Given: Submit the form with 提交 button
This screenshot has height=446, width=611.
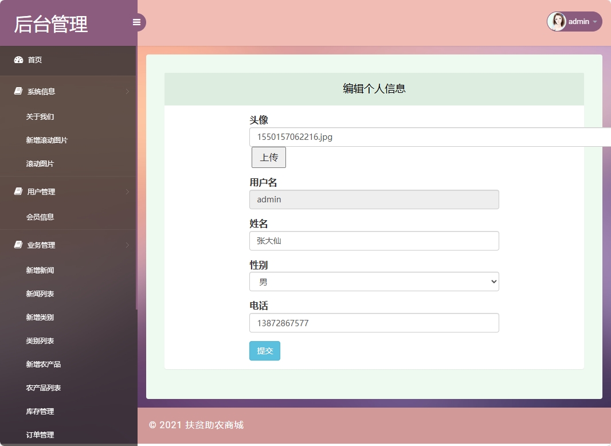Looking at the screenshot, I should (x=265, y=350).
